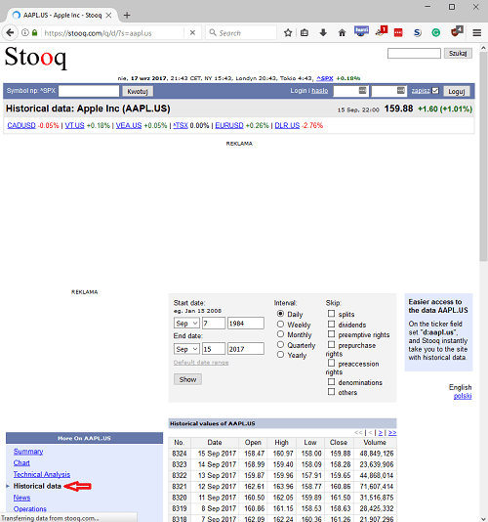Screen dimensions: 488x522
Task: Click scrollbar down arrow
Action: point(483,518)
